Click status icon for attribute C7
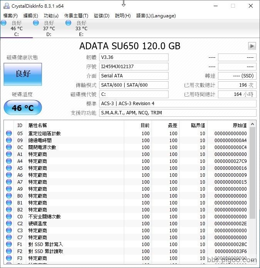 pos(9,238)
